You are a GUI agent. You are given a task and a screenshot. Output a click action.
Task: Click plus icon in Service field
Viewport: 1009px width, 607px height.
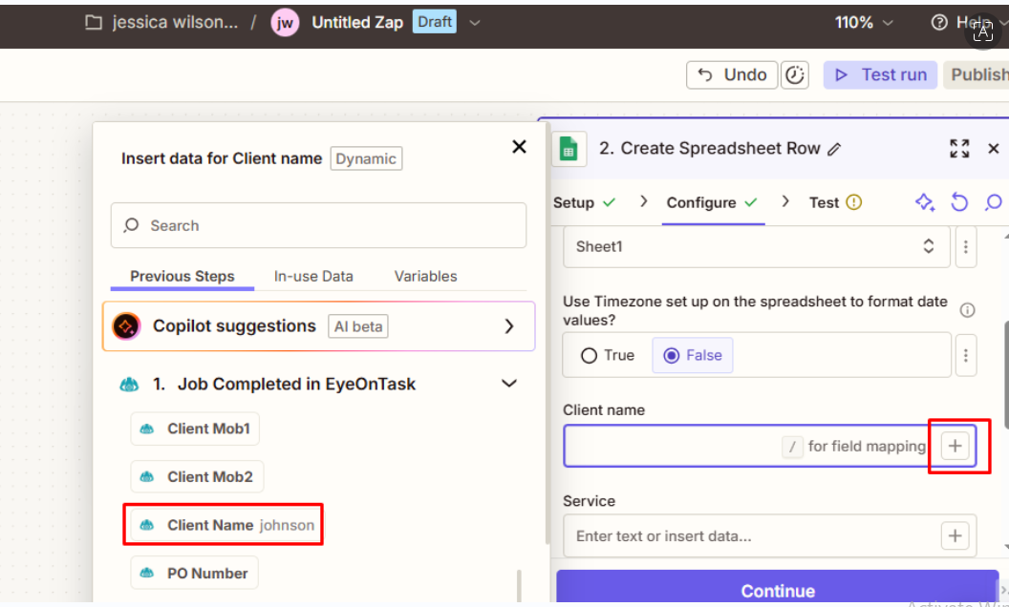(x=955, y=535)
